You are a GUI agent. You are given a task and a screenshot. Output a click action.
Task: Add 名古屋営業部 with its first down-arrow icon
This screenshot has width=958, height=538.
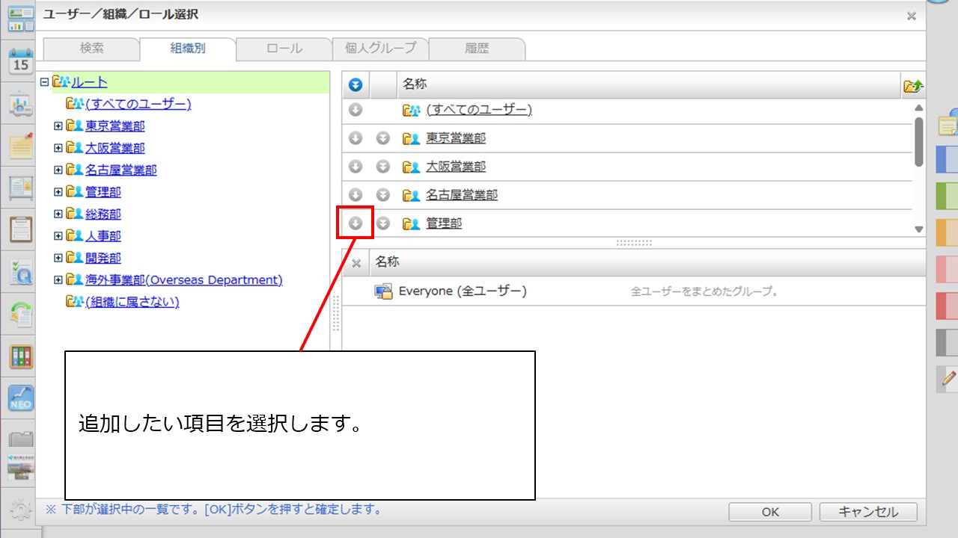pyautogui.click(x=356, y=195)
